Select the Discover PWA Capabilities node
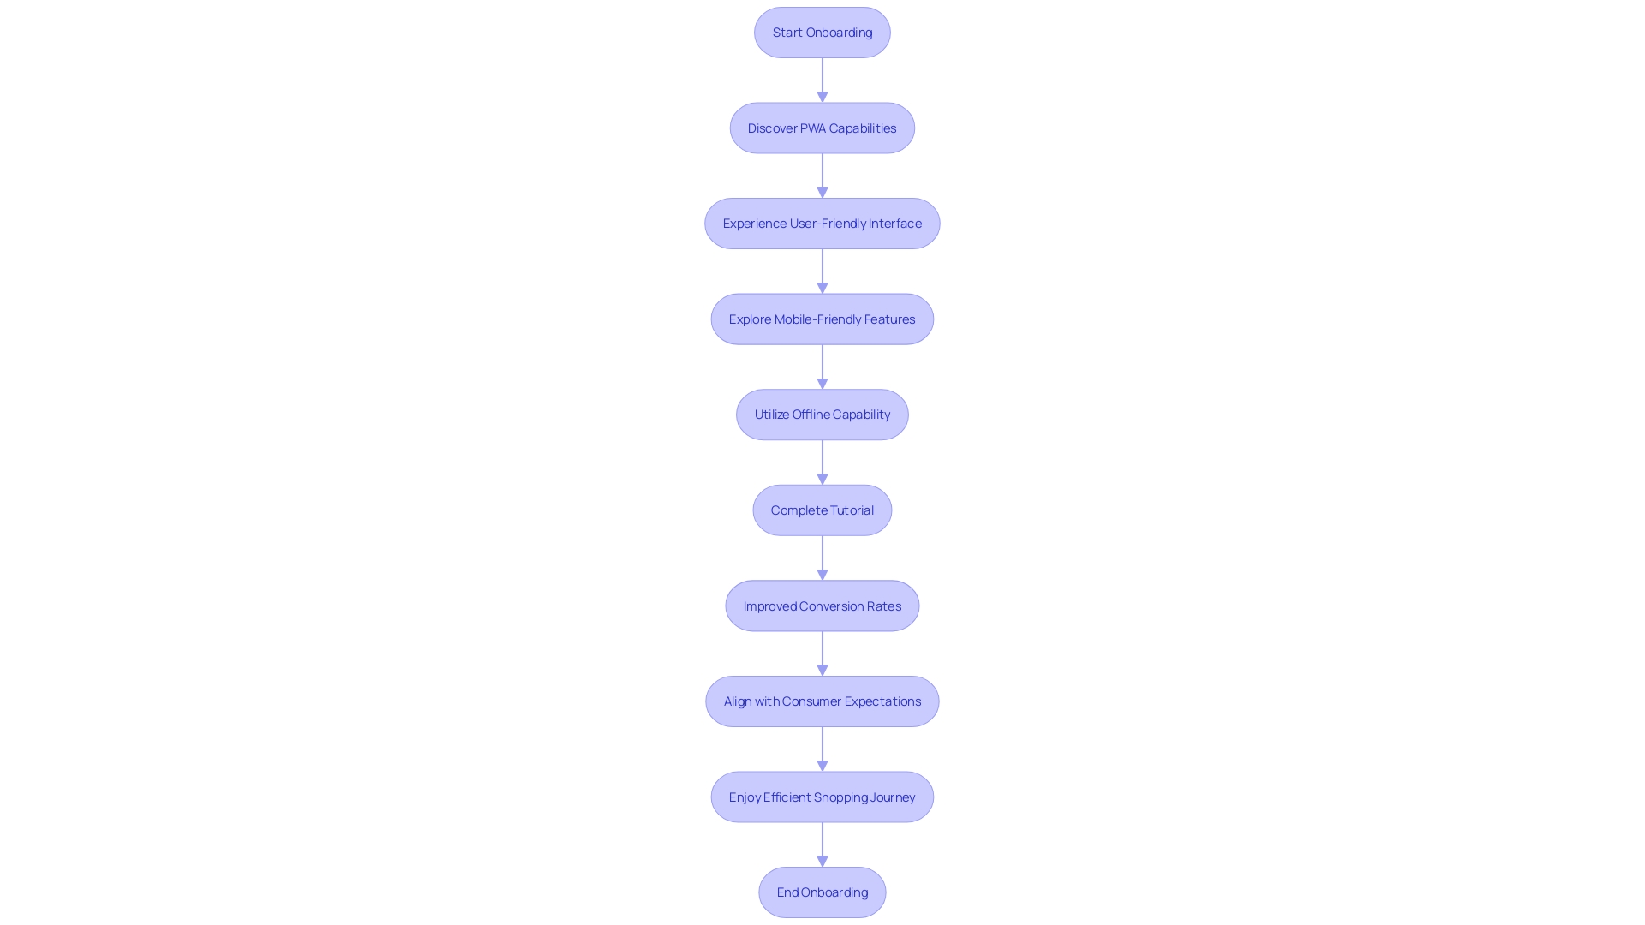 coord(822,127)
